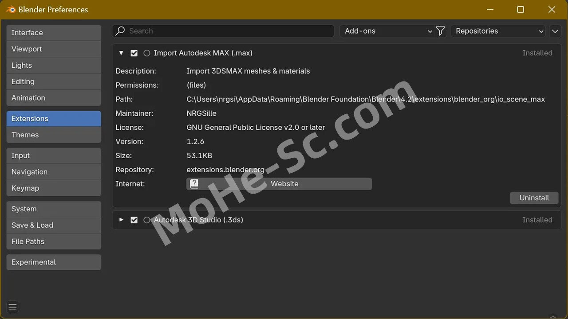The height and width of the screenshot is (319, 568).
Task: Click the repository text extensions.blender.org
Action: point(225,170)
